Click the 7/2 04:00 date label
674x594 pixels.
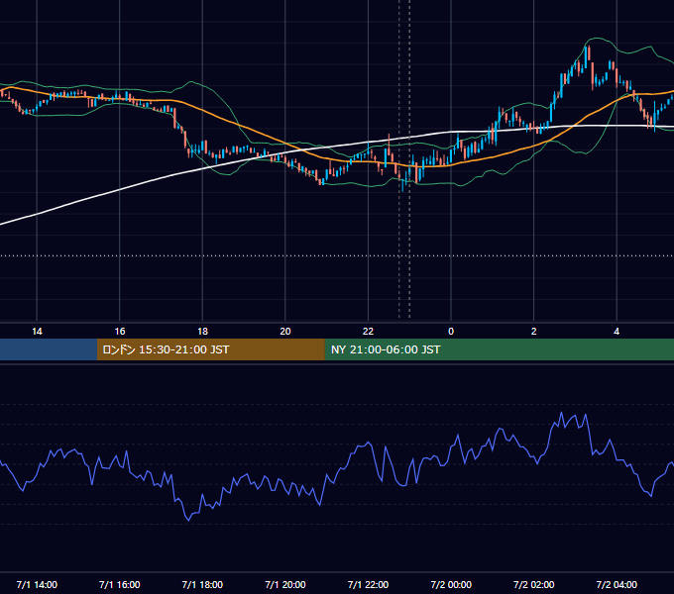(x=617, y=584)
